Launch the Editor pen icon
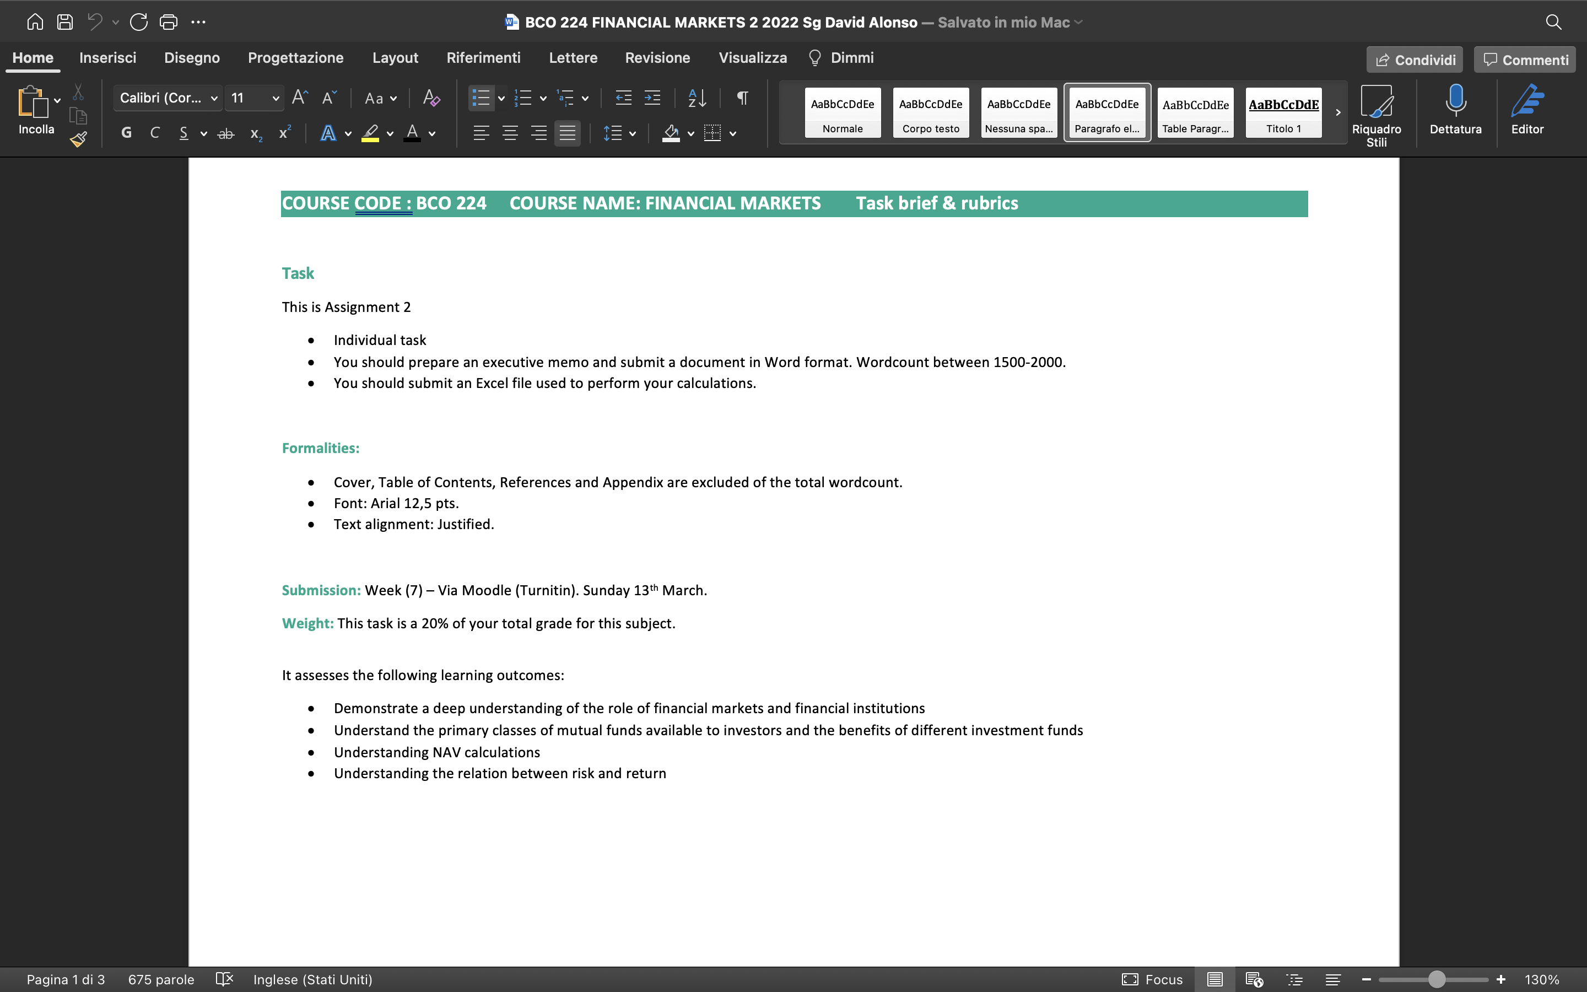Viewport: 1587px width, 992px height. (x=1527, y=110)
